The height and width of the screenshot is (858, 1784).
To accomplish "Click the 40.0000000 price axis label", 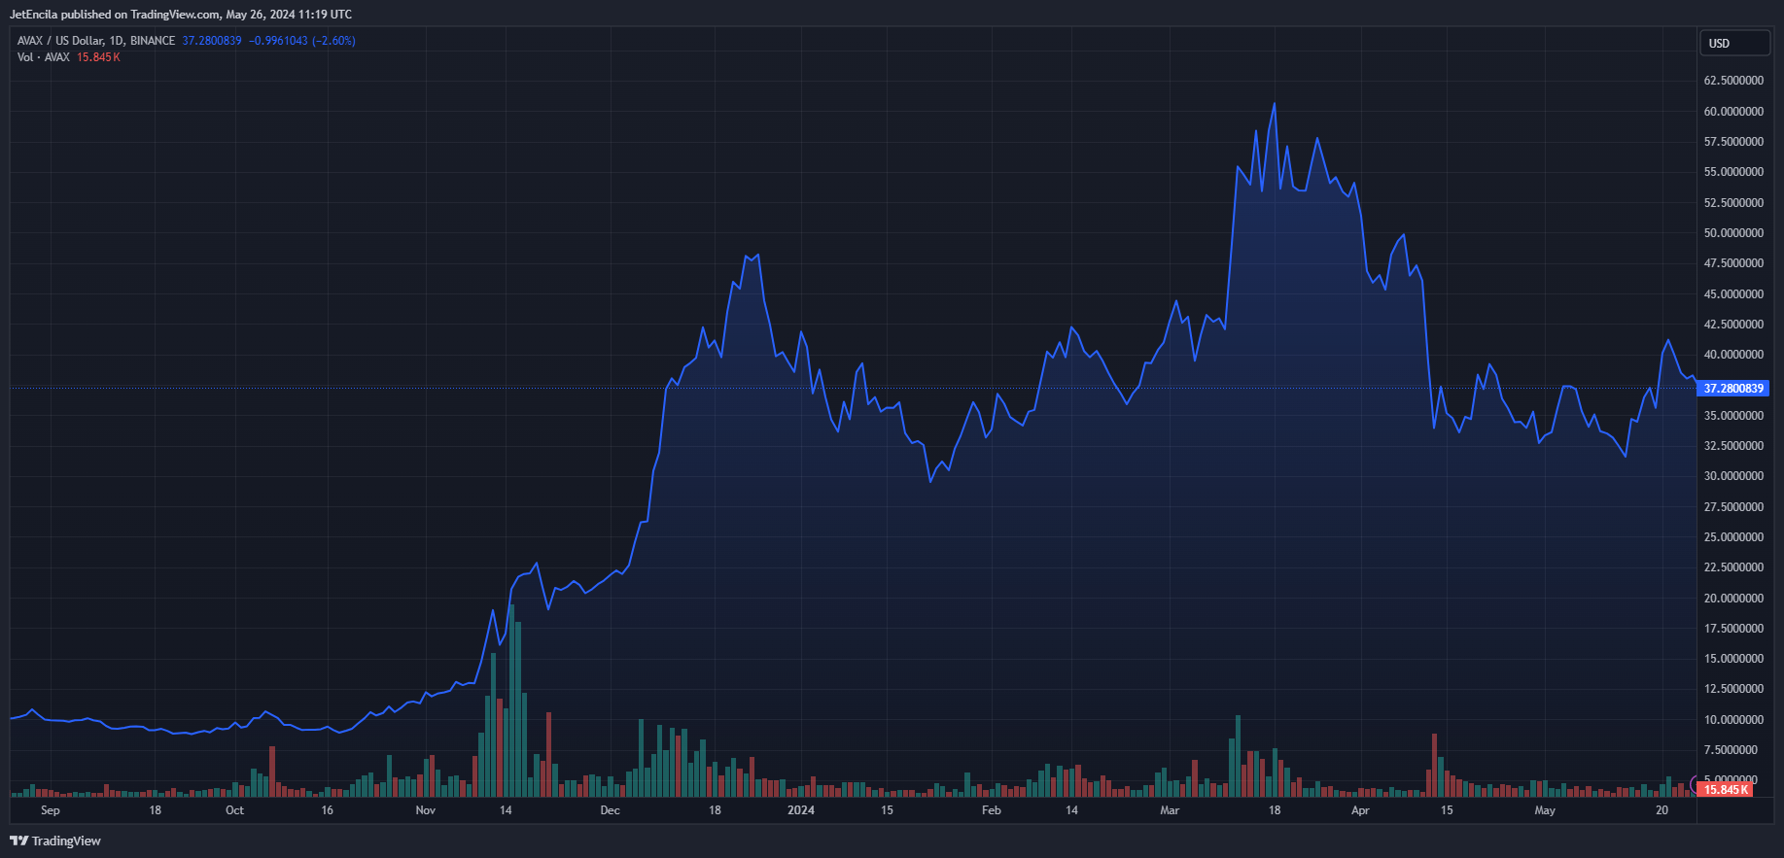I will coord(1733,355).
